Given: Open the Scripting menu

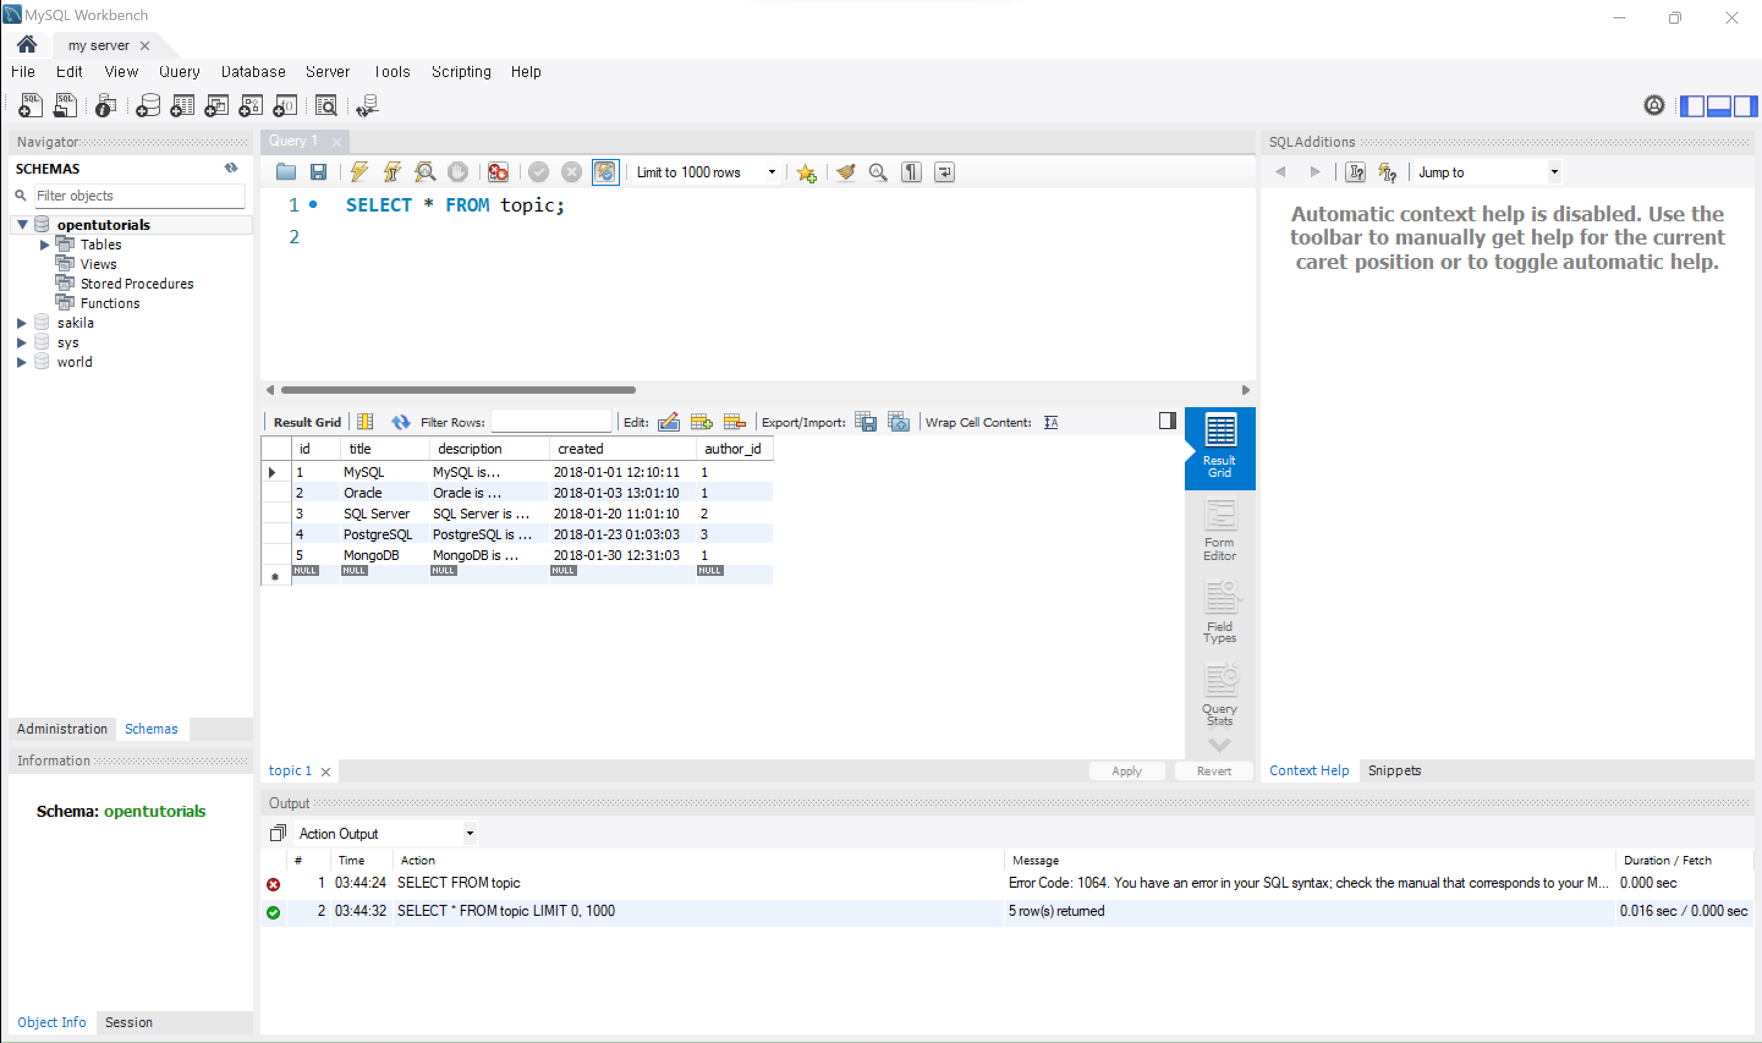Looking at the screenshot, I should click(x=461, y=72).
